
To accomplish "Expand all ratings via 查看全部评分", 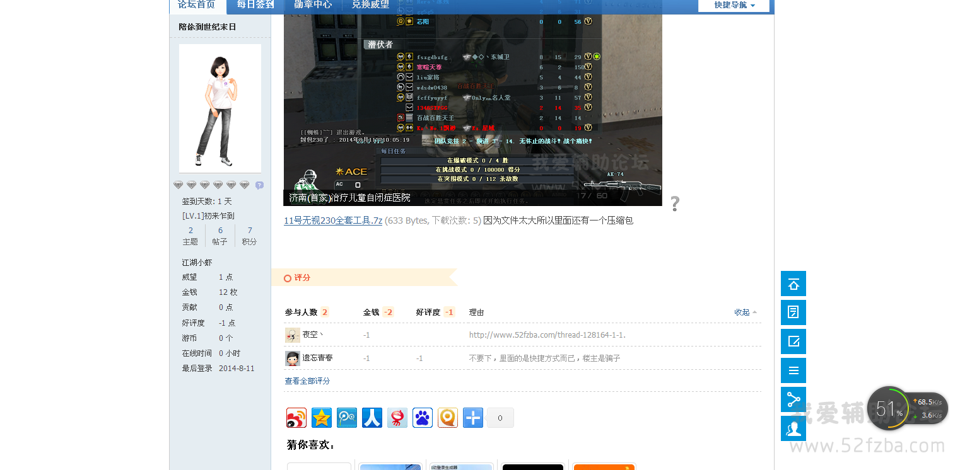I will (x=307, y=381).
